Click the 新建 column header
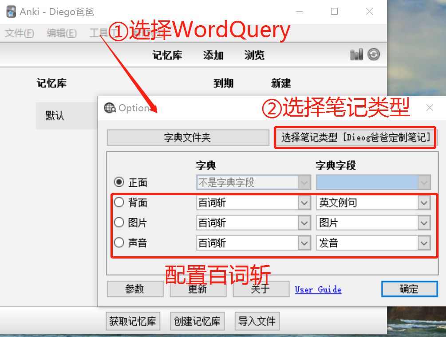Screen dimensions: 446x337 pyautogui.click(x=281, y=83)
